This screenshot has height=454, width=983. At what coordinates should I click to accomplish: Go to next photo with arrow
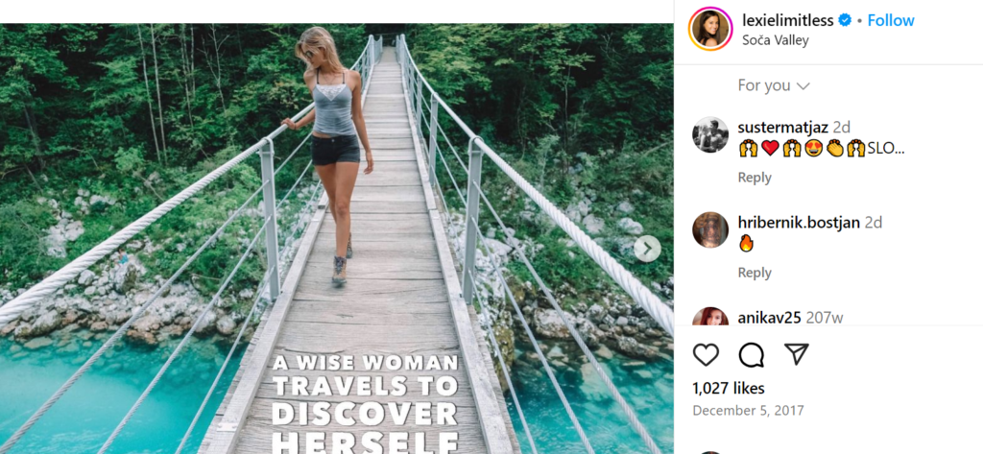[647, 249]
